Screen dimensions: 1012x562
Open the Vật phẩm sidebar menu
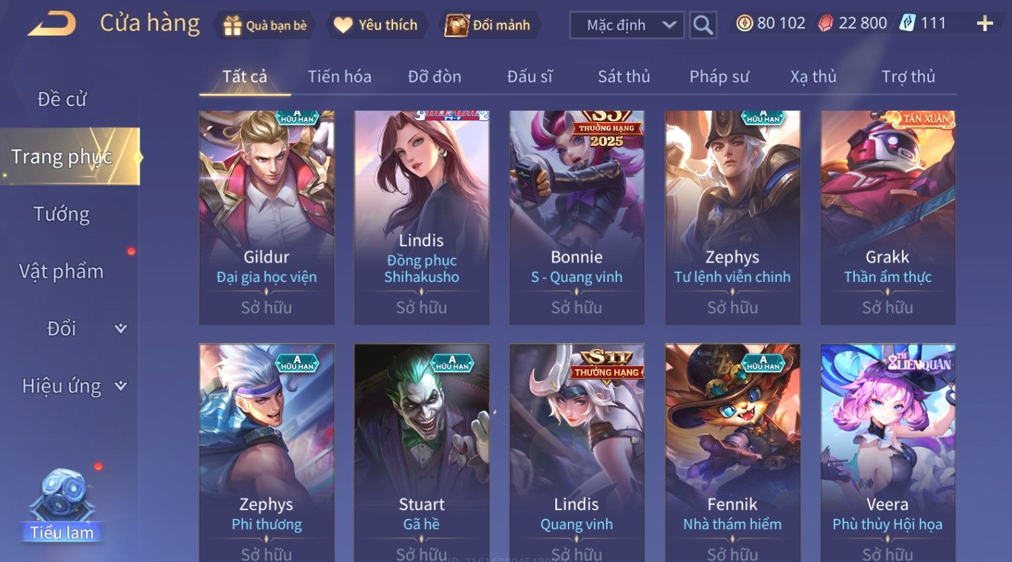(62, 271)
